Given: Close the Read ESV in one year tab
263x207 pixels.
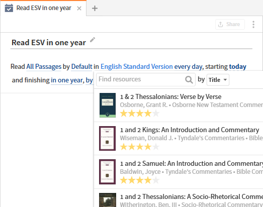Looking at the screenshot, I should pyautogui.click(x=79, y=8).
